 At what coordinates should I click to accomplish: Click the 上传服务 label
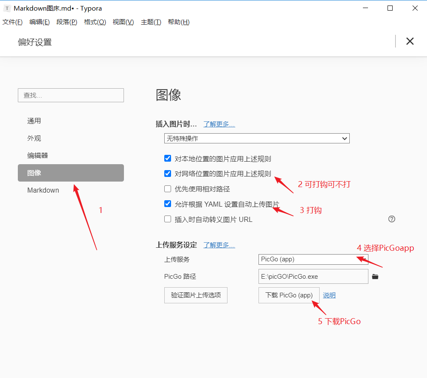pos(177,259)
